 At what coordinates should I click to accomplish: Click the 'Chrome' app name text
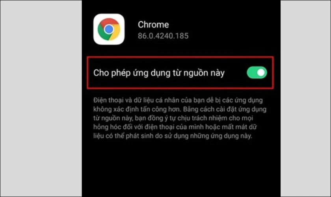153,25
